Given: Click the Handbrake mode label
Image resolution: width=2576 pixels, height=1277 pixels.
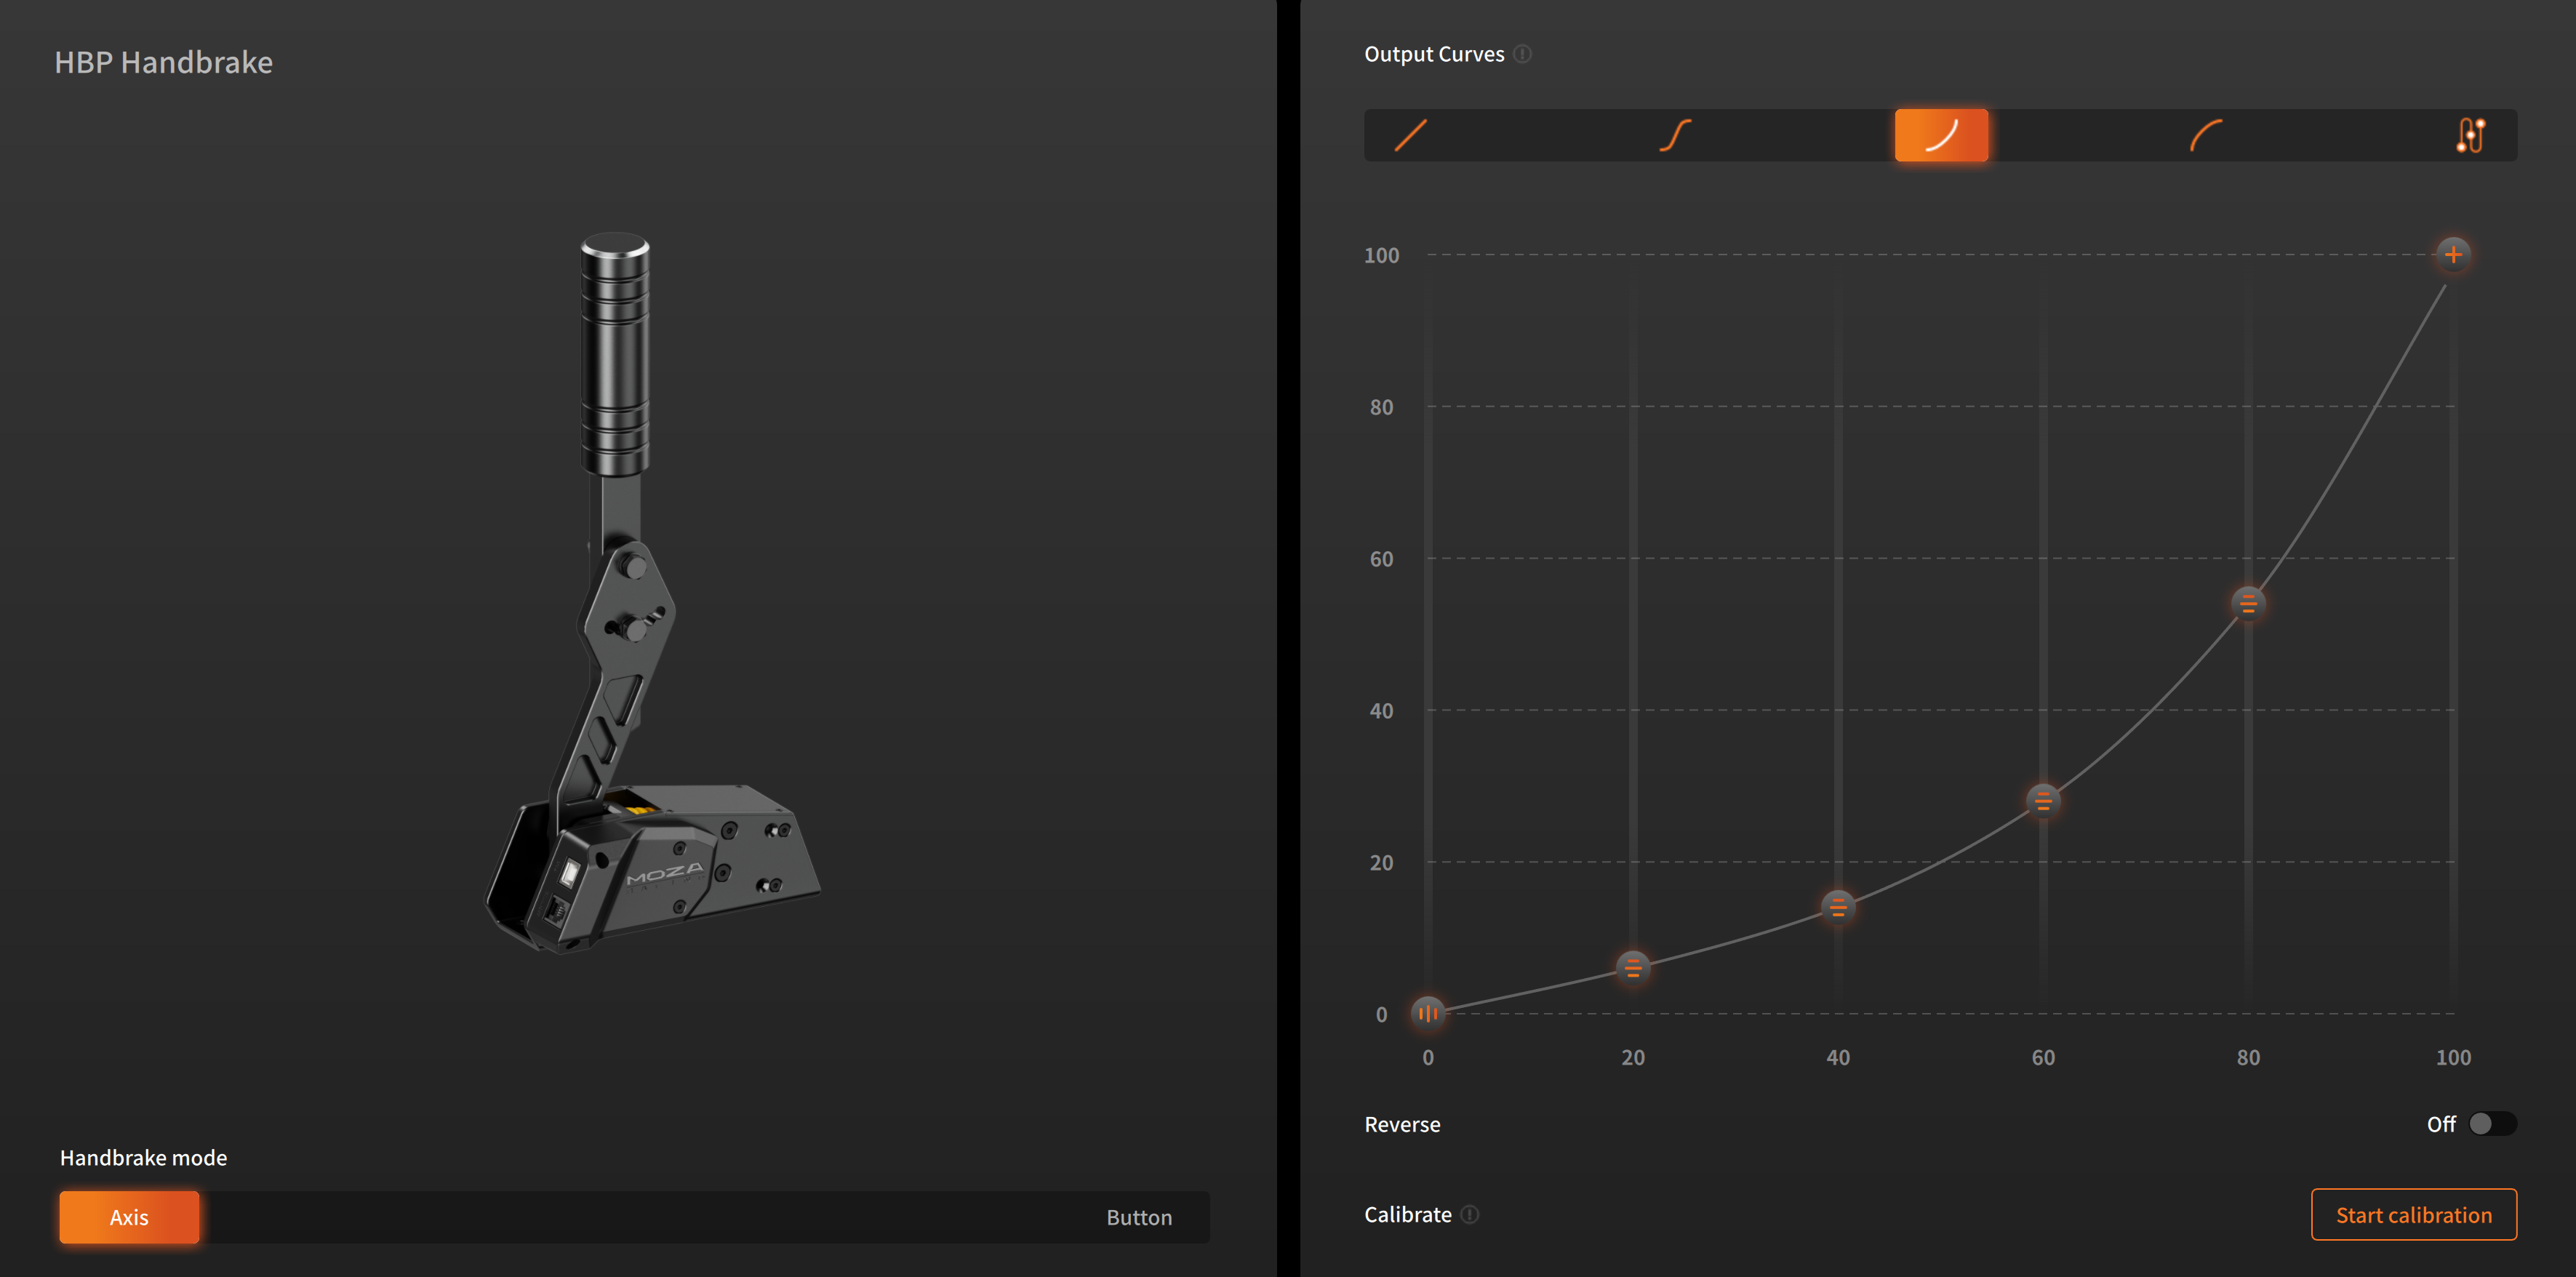Looking at the screenshot, I should click(x=143, y=1157).
